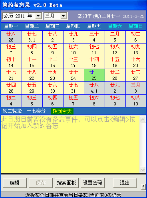Screen dimensions: 147x198
Task: Select March 13 cell 初九
Action: tap(136, 49)
